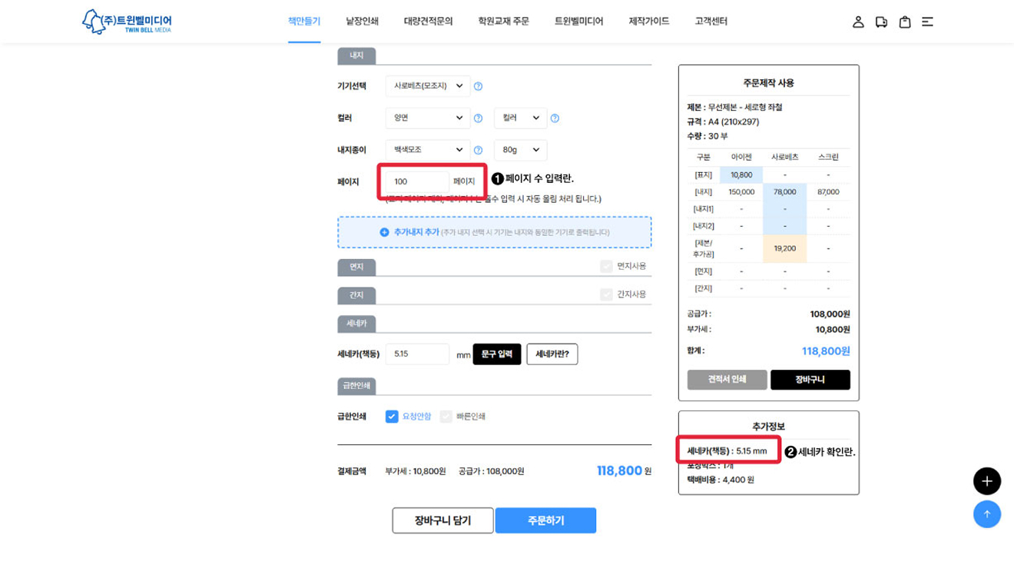Open the hamburger menu icon
This screenshot has width=1014, height=575.
pos(927,22)
